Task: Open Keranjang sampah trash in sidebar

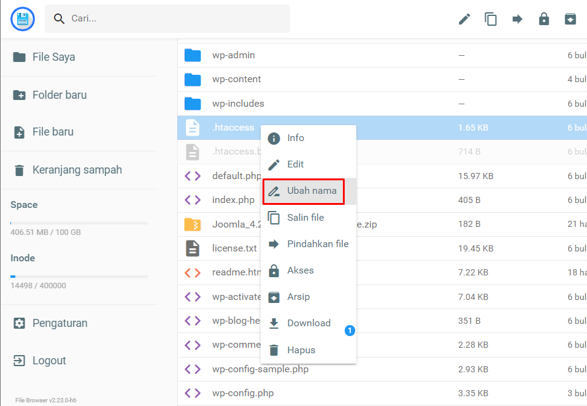Action: pos(77,170)
